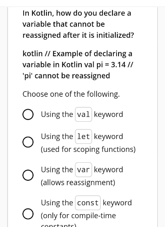
Task: Click the 'const' code chip
Action: click(x=88, y=202)
